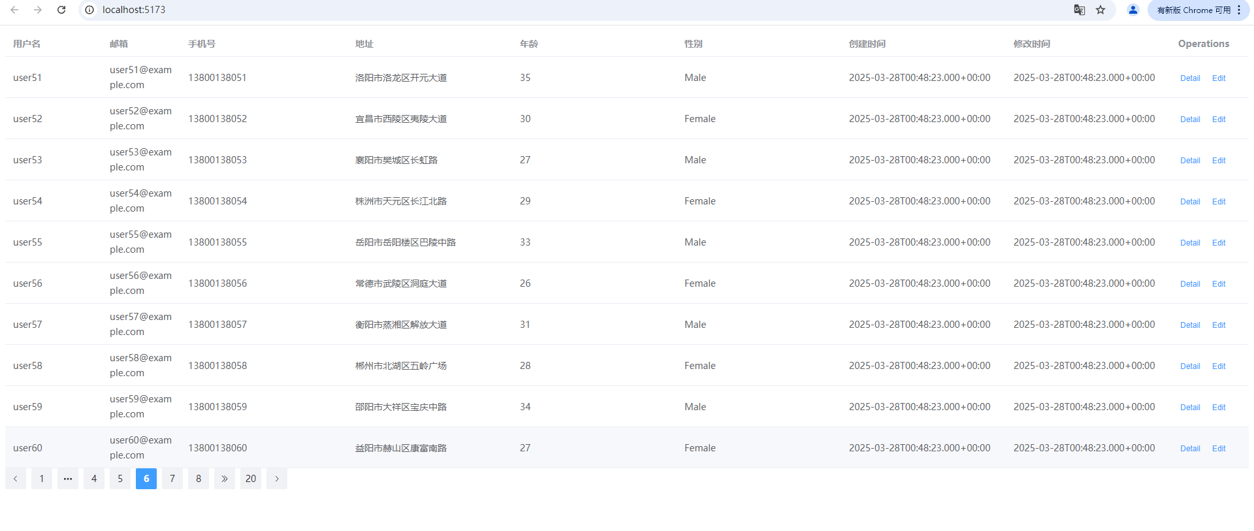Go back to the previous browser page
The height and width of the screenshot is (531, 1254).
(14, 10)
